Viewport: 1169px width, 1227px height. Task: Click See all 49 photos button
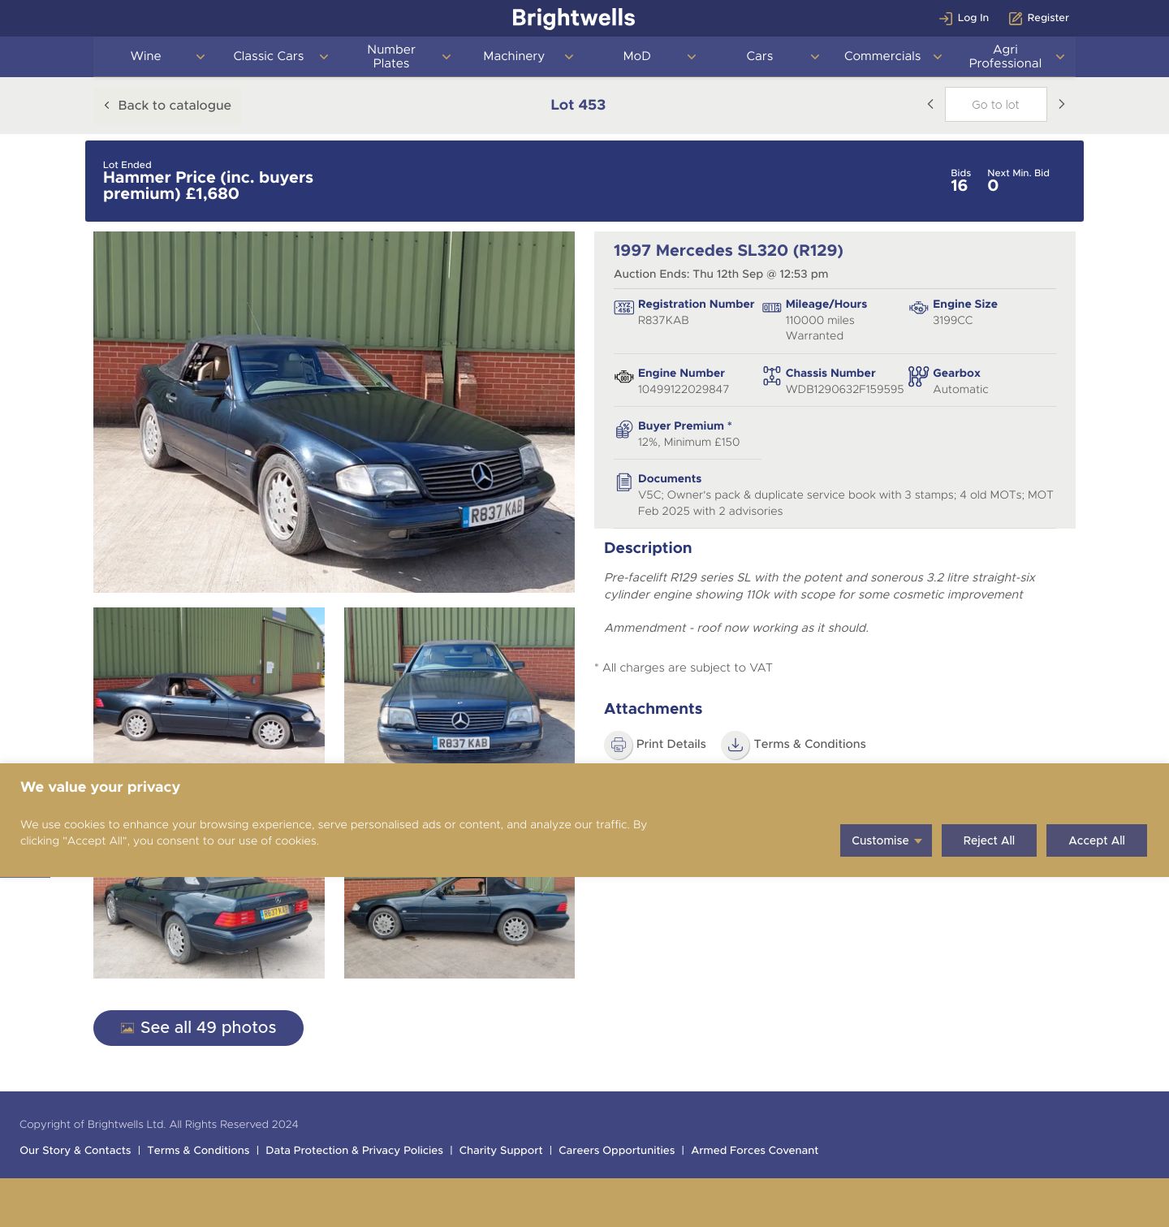click(198, 1028)
